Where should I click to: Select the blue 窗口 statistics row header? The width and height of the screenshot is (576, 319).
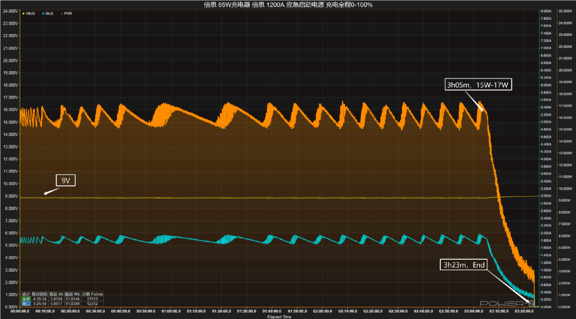click(26, 303)
